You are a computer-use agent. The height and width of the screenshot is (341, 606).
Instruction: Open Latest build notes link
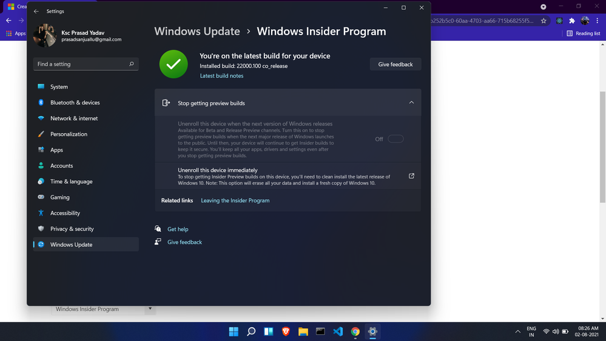tap(221, 76)
